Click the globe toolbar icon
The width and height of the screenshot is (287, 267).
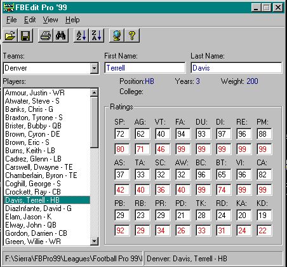[117, 36]
